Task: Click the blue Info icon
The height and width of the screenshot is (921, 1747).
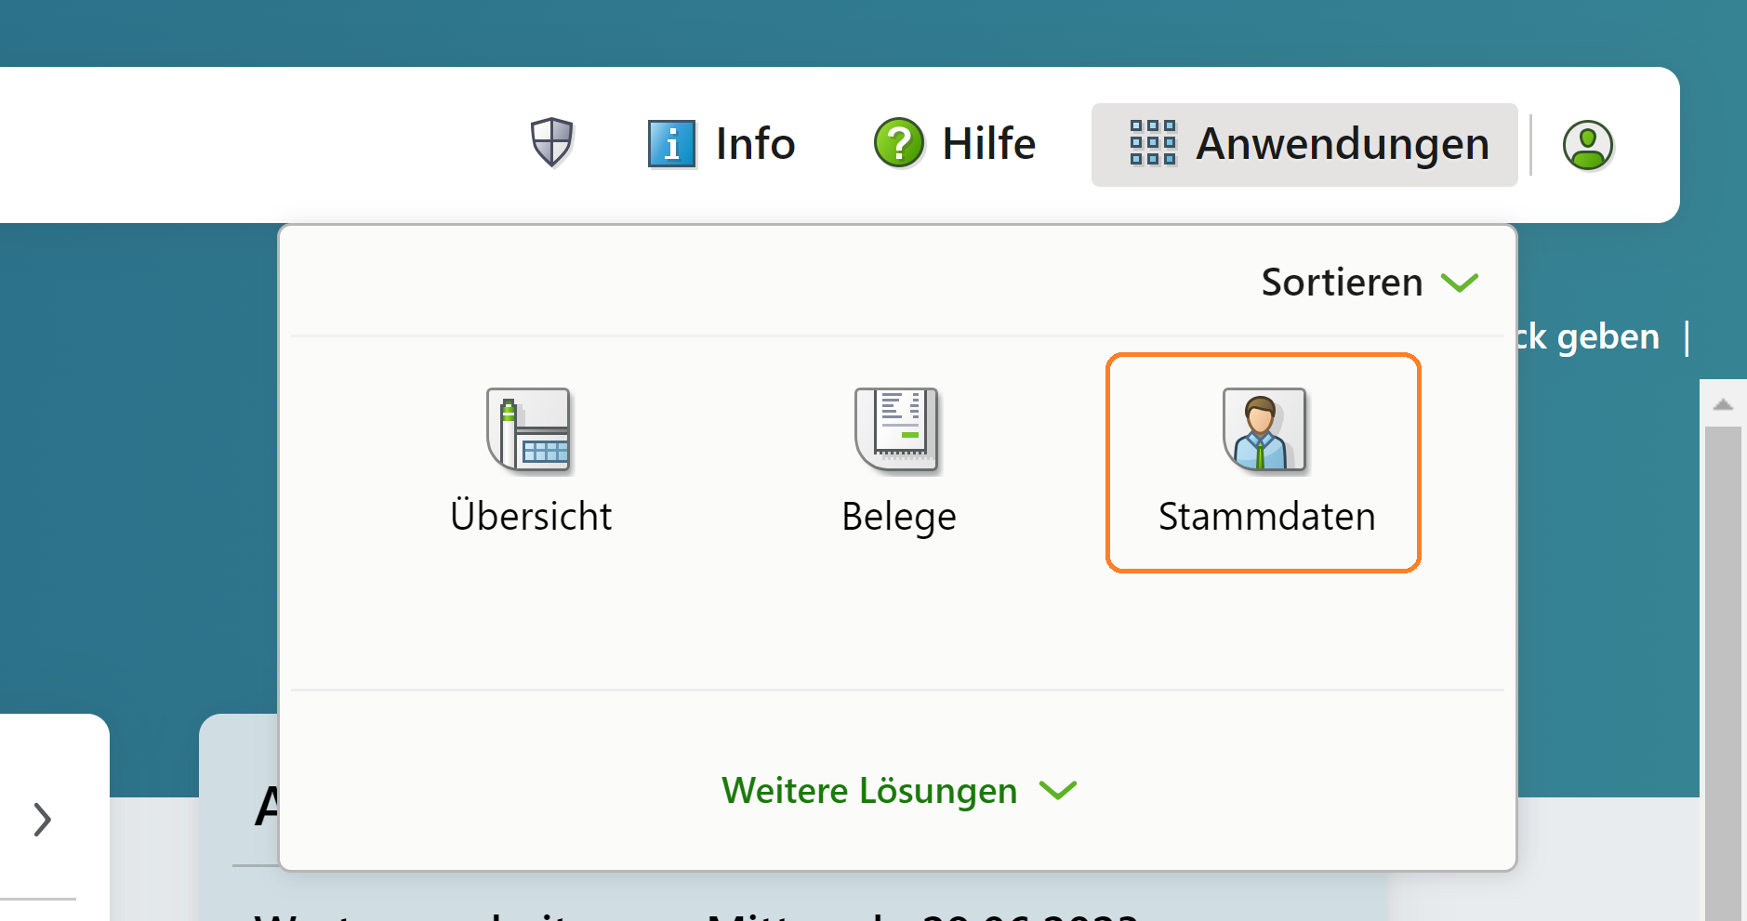Action: (x=671, y=144)
